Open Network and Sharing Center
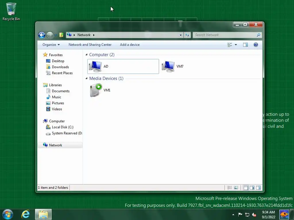The width and height of the screenshot is (294, 220). (x=90, y=45)
